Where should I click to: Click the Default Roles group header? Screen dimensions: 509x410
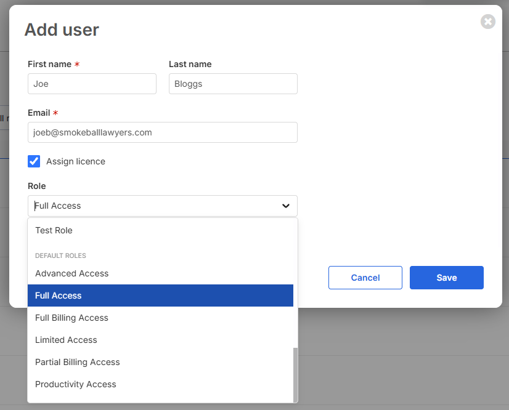point(61,255)
